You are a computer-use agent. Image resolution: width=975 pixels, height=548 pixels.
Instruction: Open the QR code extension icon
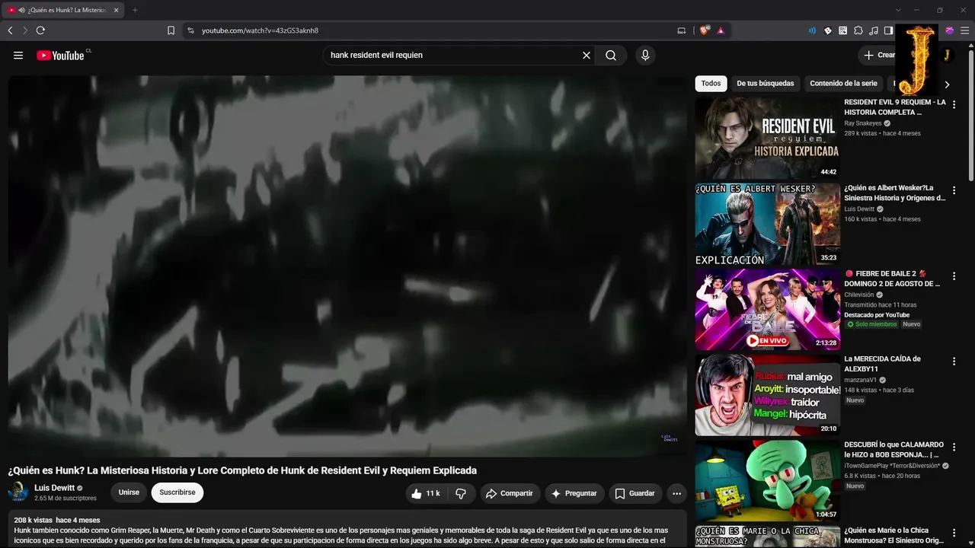click(843, 30)
